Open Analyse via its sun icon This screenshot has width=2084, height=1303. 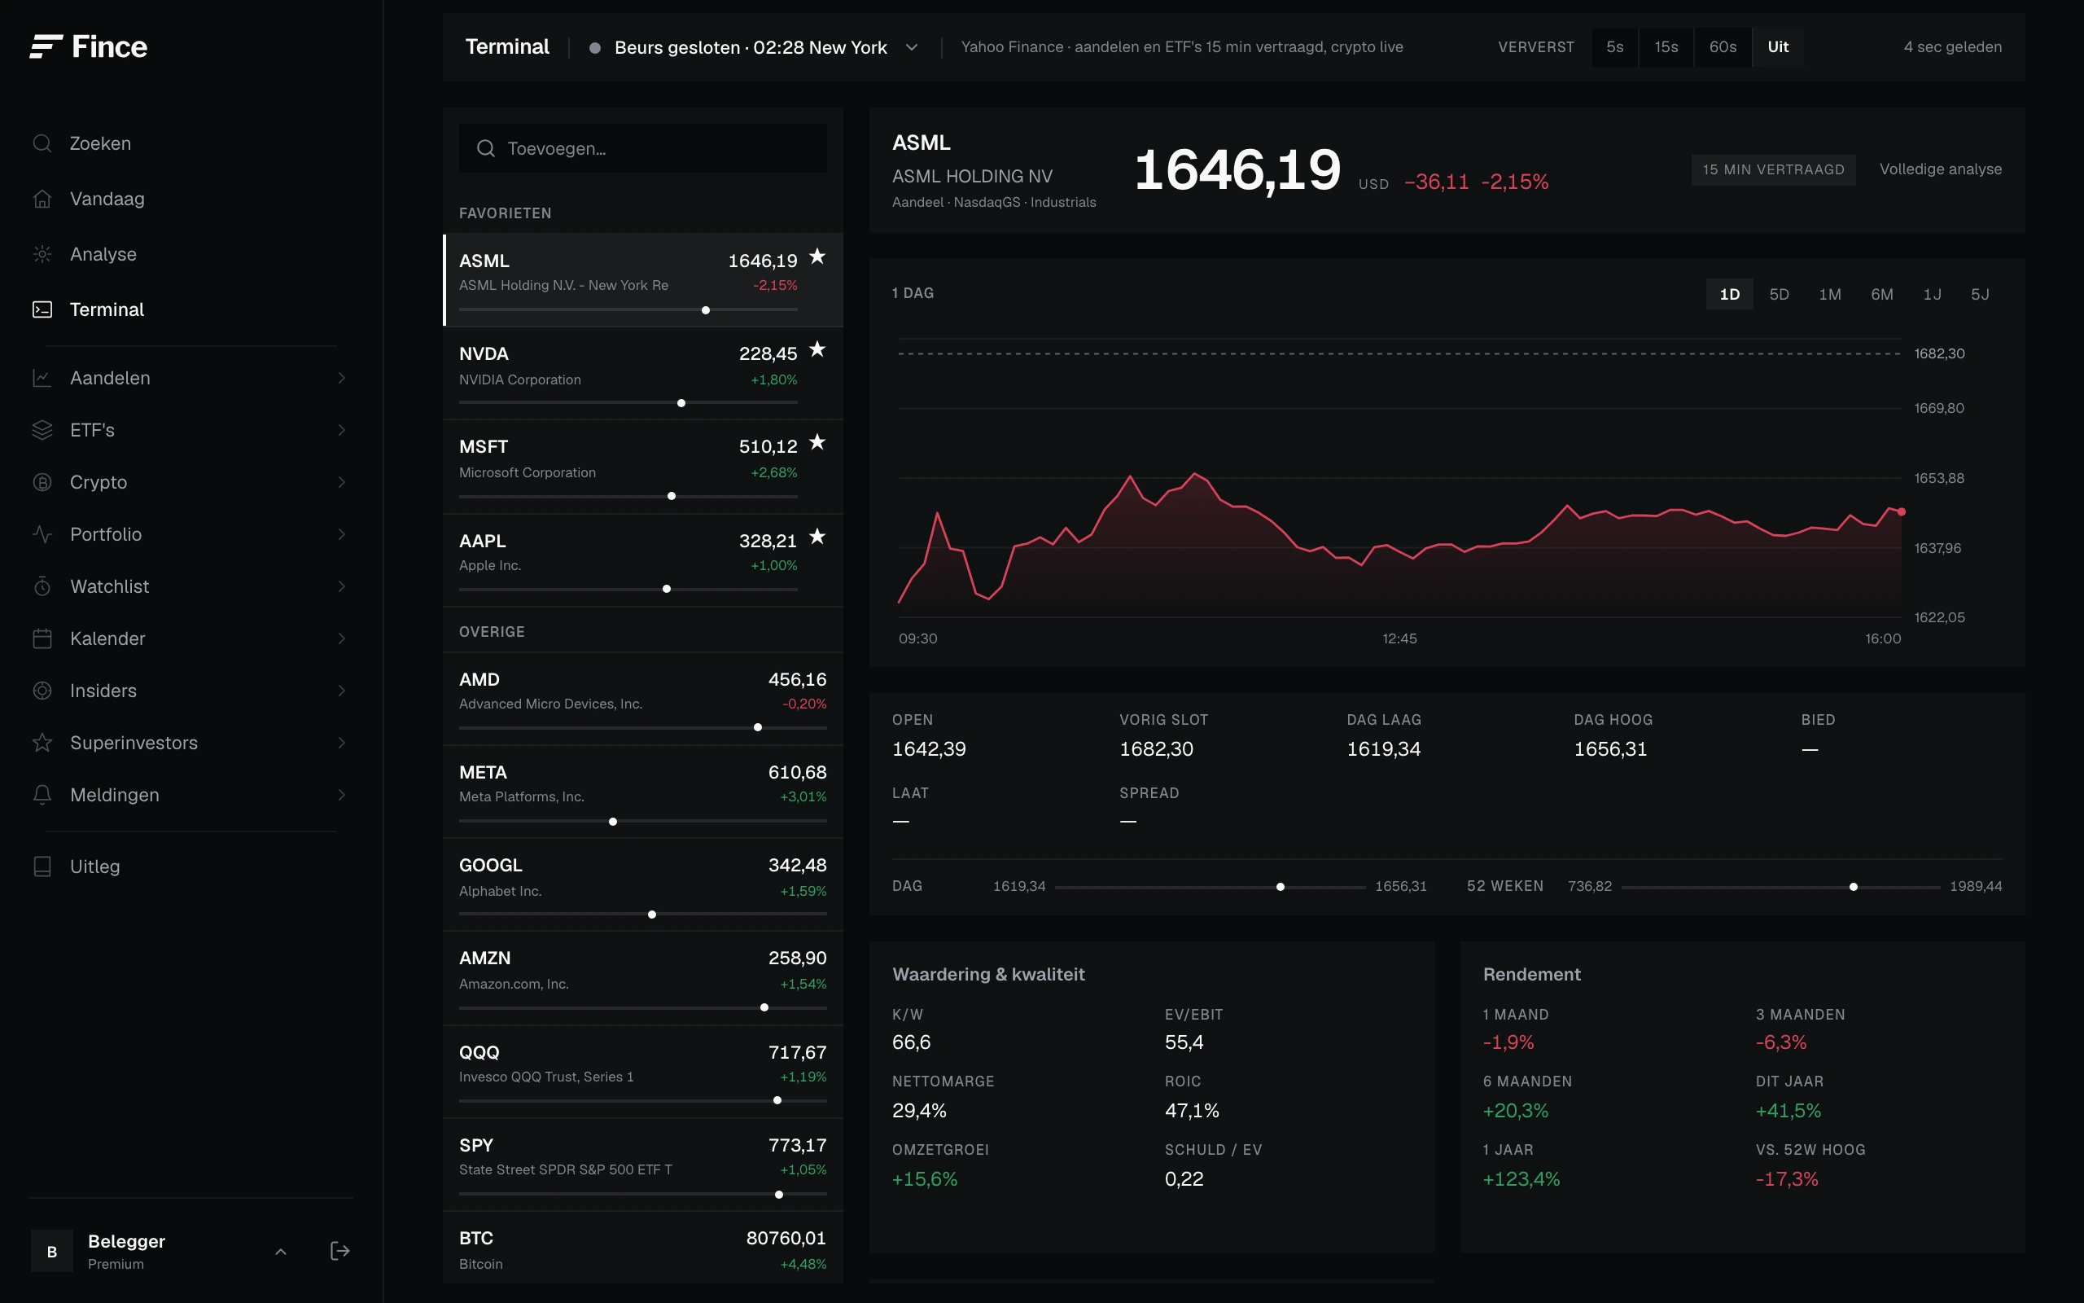coord(42,254)
